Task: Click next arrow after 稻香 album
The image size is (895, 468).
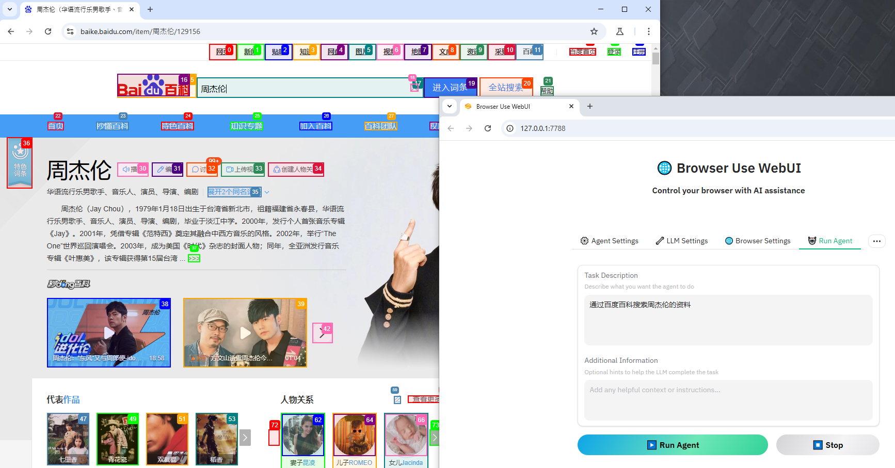Action: click(245, 438)
